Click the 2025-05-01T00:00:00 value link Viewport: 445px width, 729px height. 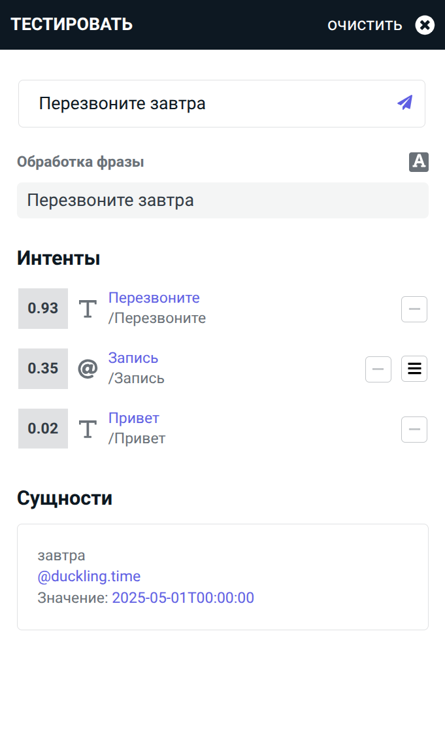[x=183, y=598]
